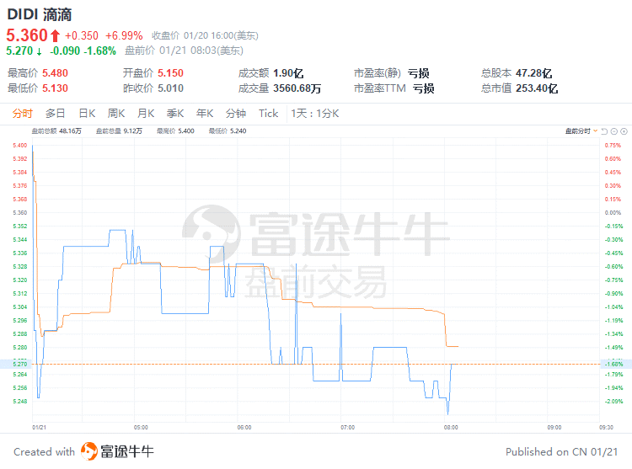Click the 成交量 3560.68万 value
Viewport: 632px width, 469px height.
click(297, 88)
